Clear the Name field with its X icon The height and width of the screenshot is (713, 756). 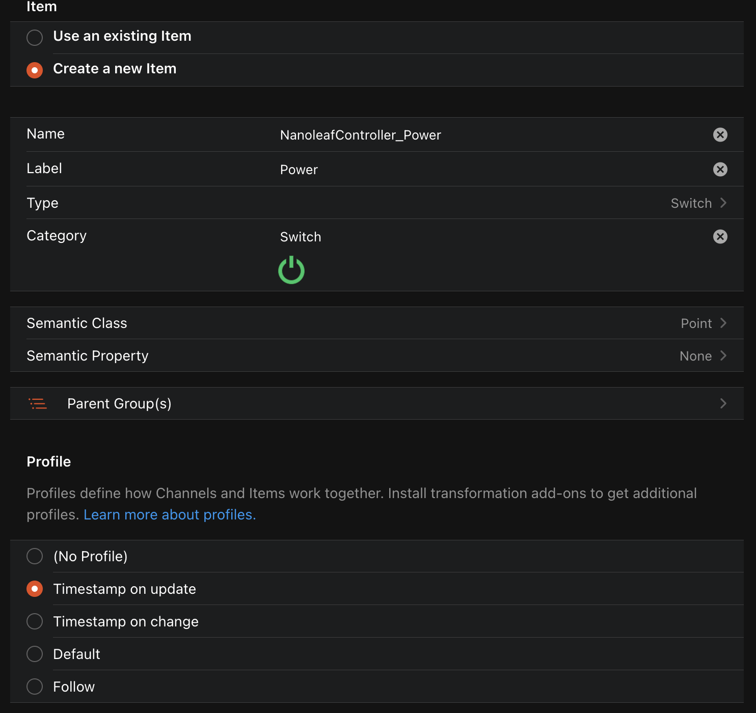click(720, 135)
